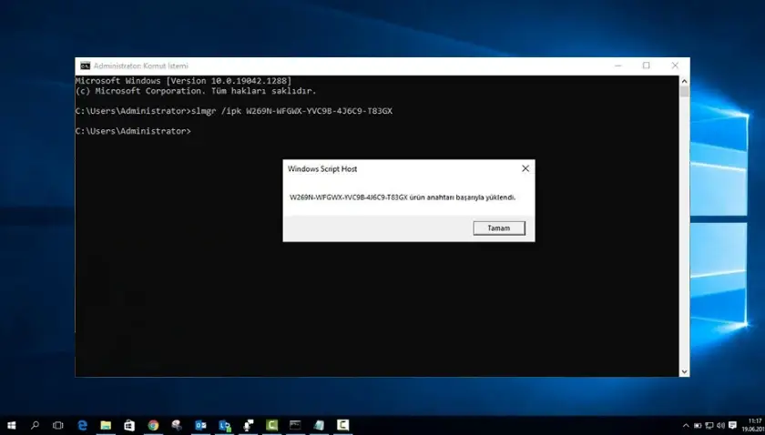Maximize the Komut İstemi window
765x435 pixels.
(x=646, y=66)
